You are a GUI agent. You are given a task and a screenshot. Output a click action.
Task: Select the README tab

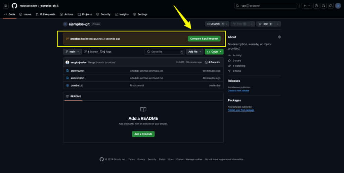pos(74,96)
